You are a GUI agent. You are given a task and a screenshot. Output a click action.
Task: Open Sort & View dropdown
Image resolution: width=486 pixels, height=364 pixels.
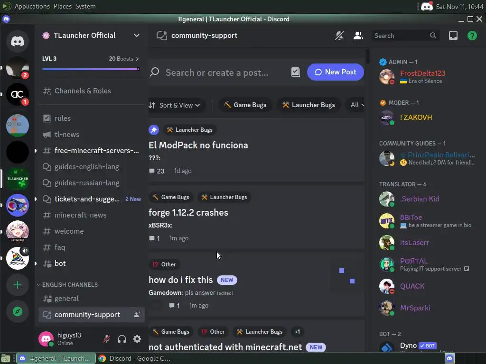click(175, 105)
